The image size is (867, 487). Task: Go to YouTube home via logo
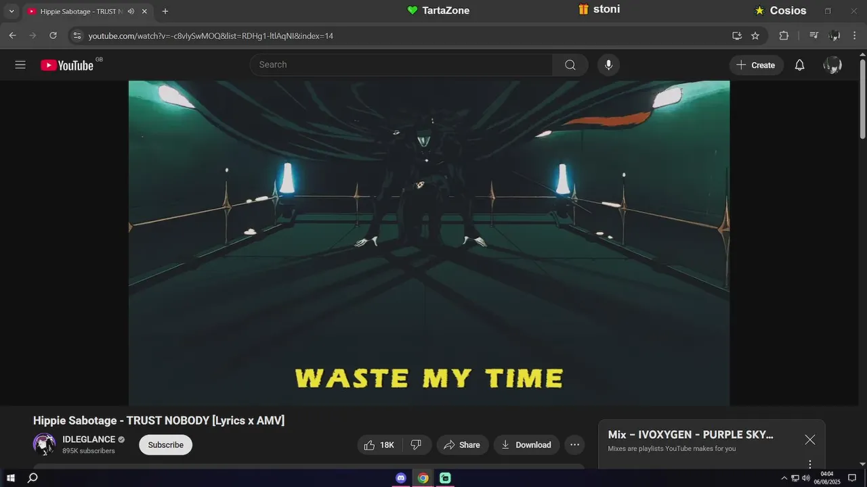tap(67, 65)
